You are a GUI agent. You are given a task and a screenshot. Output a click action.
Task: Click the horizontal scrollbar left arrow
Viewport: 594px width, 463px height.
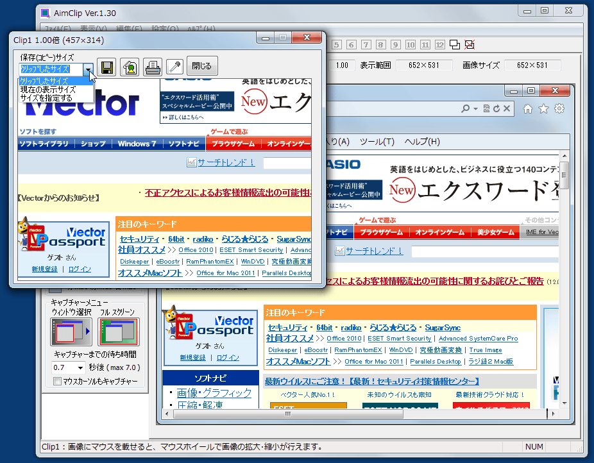point(167,414)
